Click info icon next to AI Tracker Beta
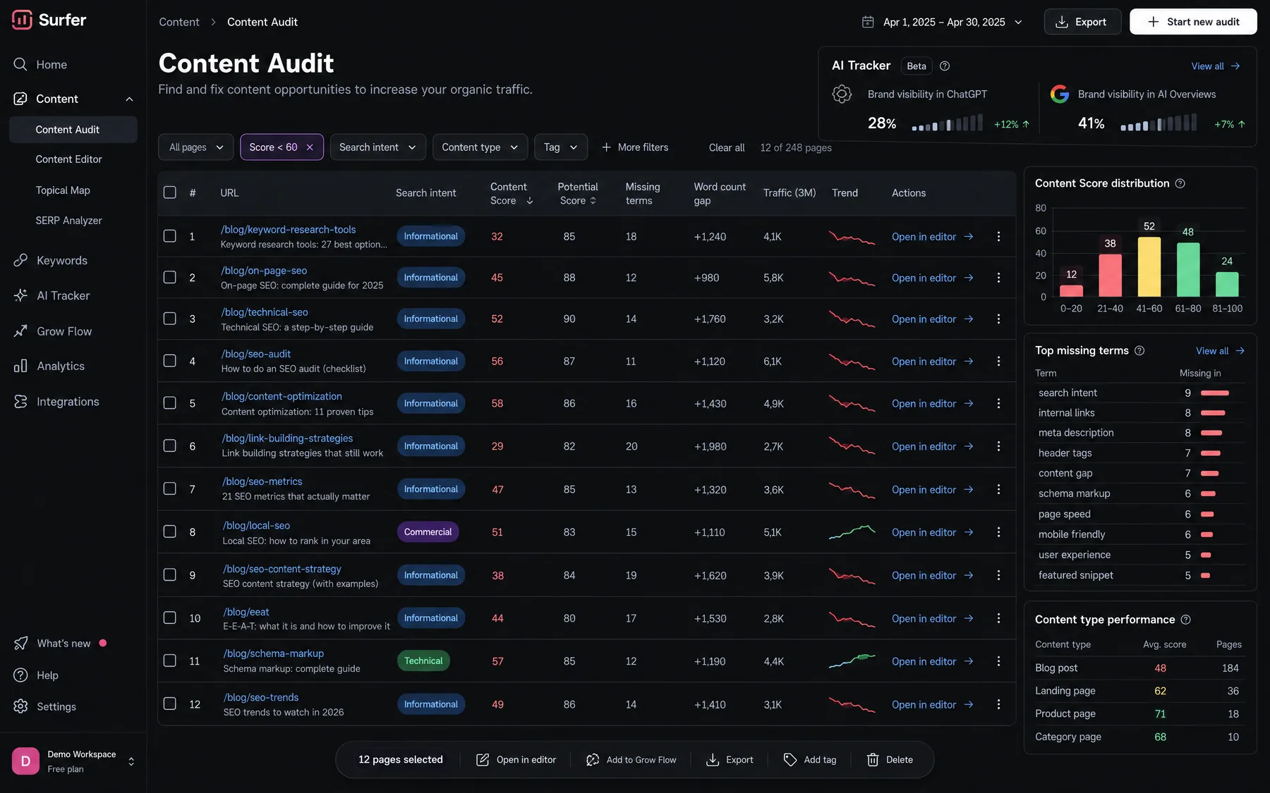Screen dimensions: 1270x793 [945, 66]
